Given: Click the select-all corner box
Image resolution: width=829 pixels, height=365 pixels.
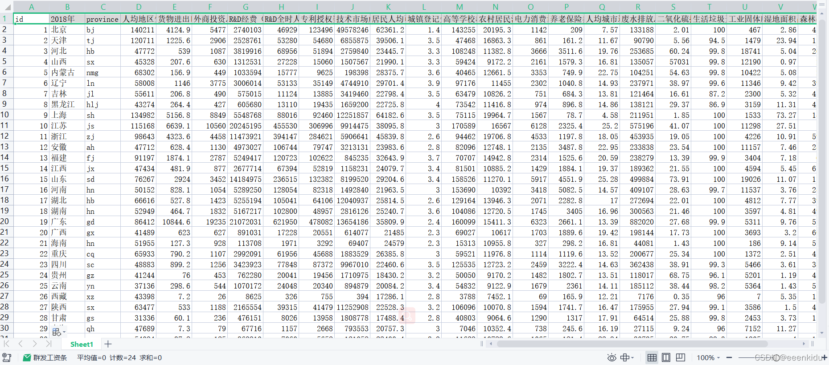Looking at the screenshot, I should (x=6, y=7).
